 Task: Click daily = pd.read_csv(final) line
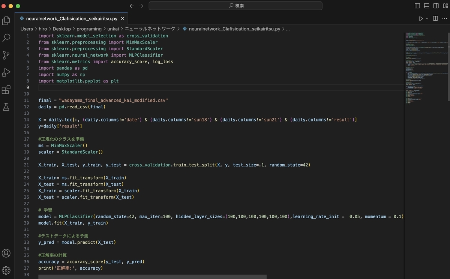(72, 106)
